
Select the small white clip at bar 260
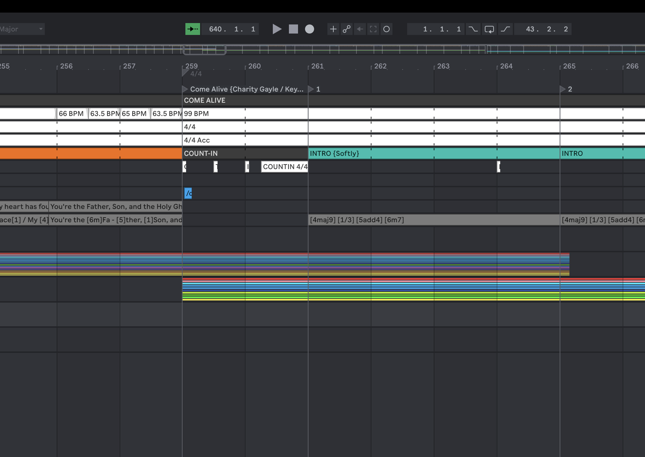pyautogui.click(x=247, y=167)
